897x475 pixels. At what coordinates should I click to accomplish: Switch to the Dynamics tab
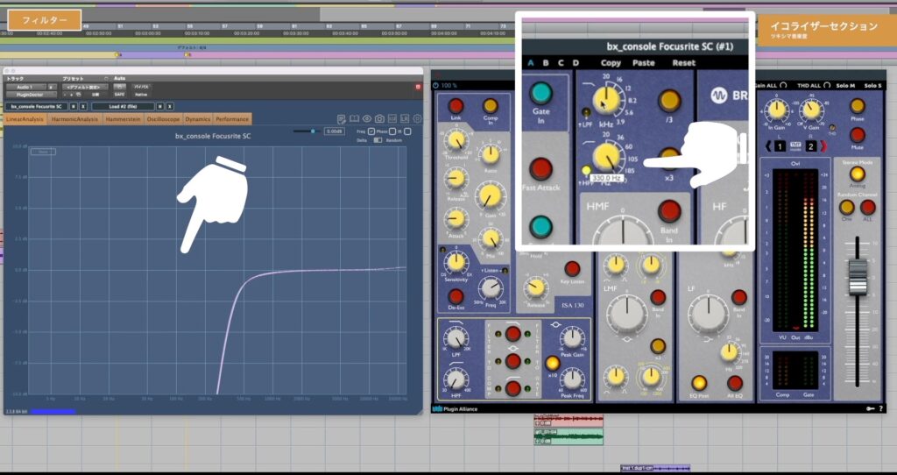198,119
